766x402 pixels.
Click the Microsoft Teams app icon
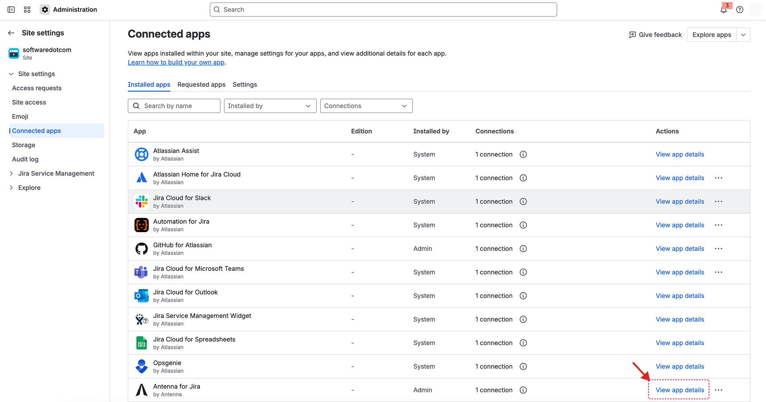(142, 272)
